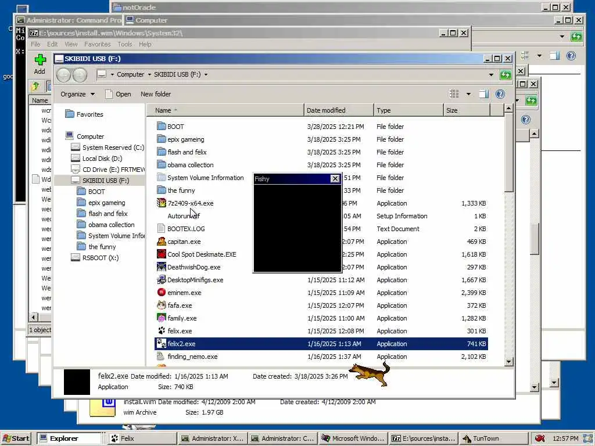
Task: Click the clock showing 12:57 PM
Action: (565, 438)
